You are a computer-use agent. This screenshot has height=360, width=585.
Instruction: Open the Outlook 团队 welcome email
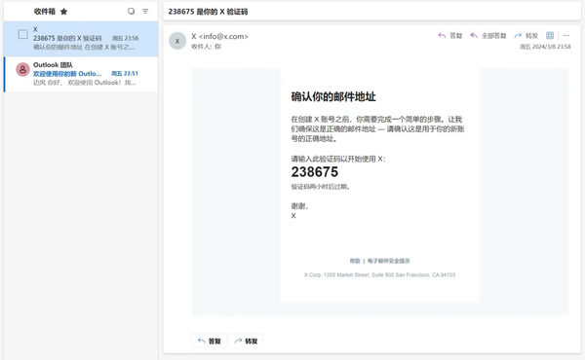coord(81,74)
